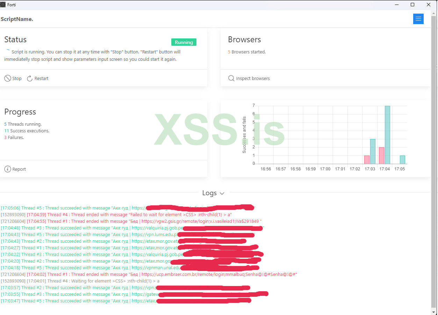438x315 pixels.
Task: Collapse the Logs section chevron
Action: 222,193
